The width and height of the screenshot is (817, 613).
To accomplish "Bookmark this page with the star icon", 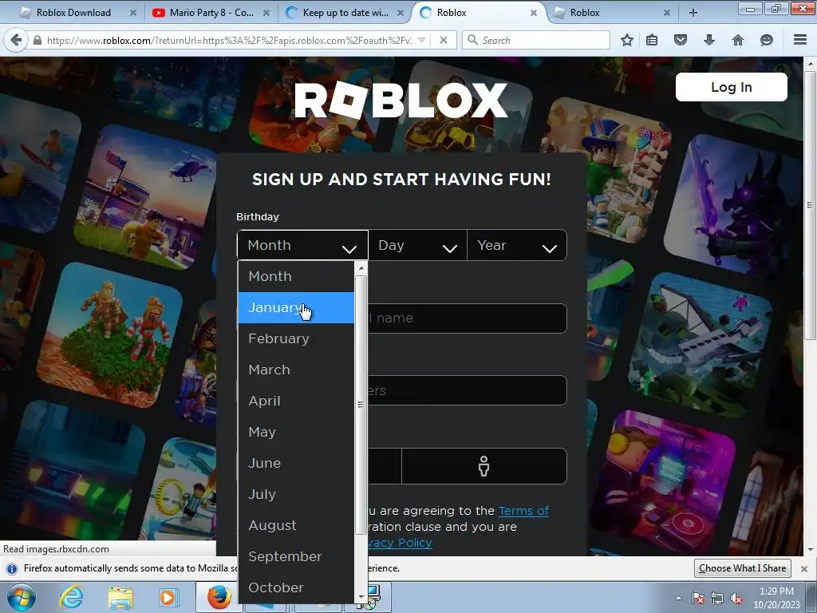I will click(627, 40).
